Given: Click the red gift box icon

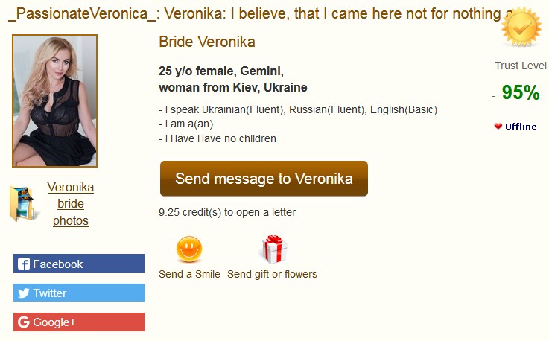Looking at the screenshot, I should pyautogui.click(x=274, y=249).
